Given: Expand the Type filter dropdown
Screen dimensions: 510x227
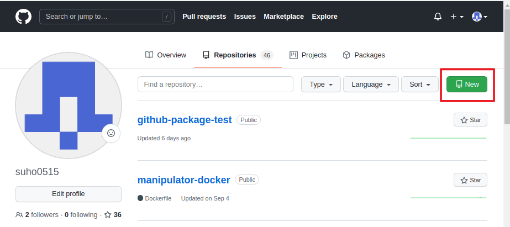Looking at the screenshot, I should 320,85.
